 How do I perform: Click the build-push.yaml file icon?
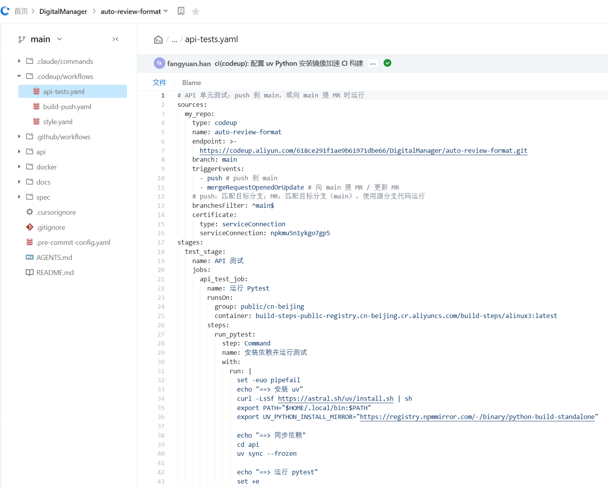(36, 106)
